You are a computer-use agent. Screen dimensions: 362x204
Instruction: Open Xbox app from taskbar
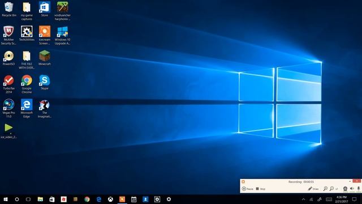111,199
